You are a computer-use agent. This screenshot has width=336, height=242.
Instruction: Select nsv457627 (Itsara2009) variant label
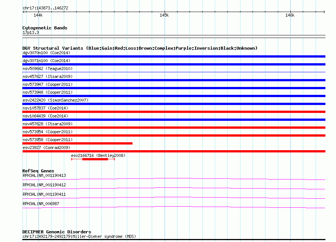tap(48, 76)
